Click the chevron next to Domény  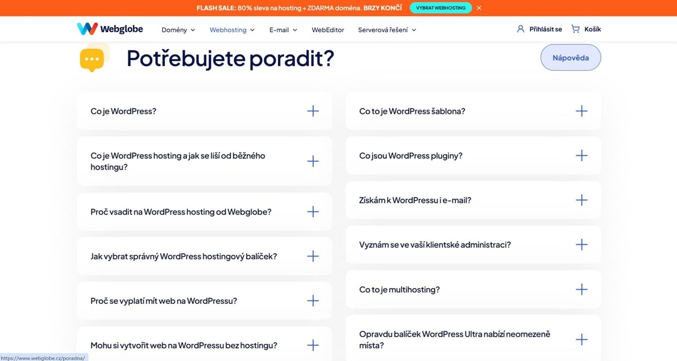tap(193, 30)
